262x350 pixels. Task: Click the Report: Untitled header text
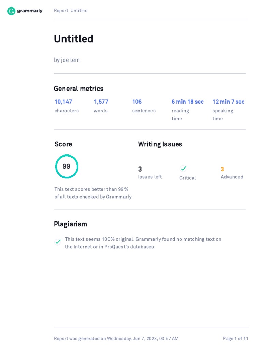click(x=71, y=11)
